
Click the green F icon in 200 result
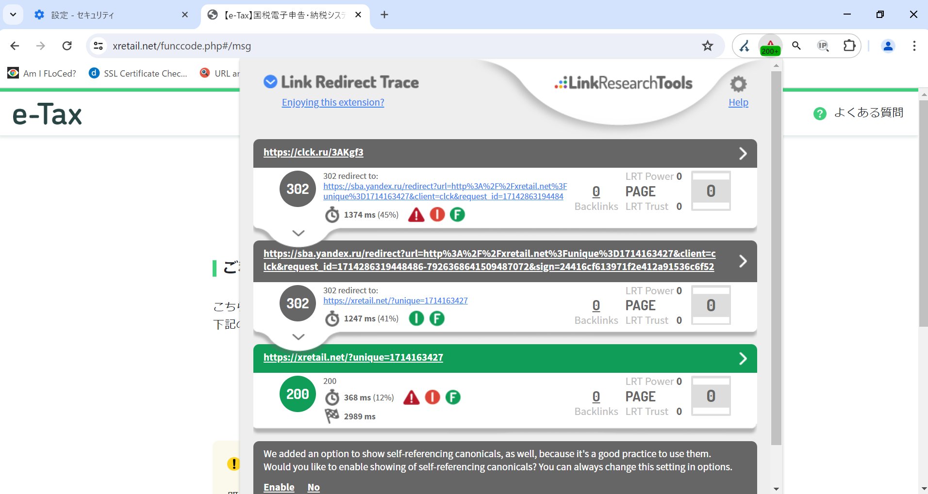point(453,398)
